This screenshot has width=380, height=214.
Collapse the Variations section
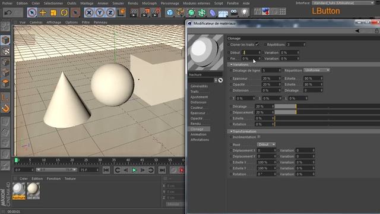232,65
